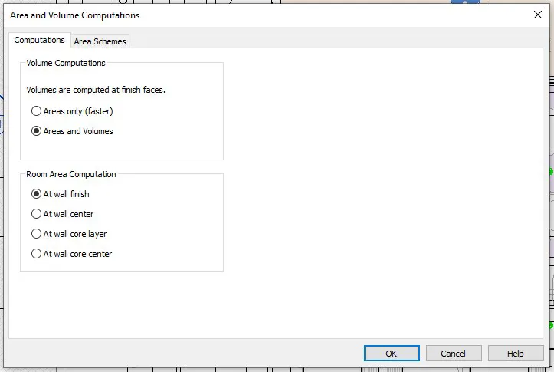Viewport: 554px width, 372px height.
Task: Switch to the Area Schemes tab
Action: tap(100, 41)
